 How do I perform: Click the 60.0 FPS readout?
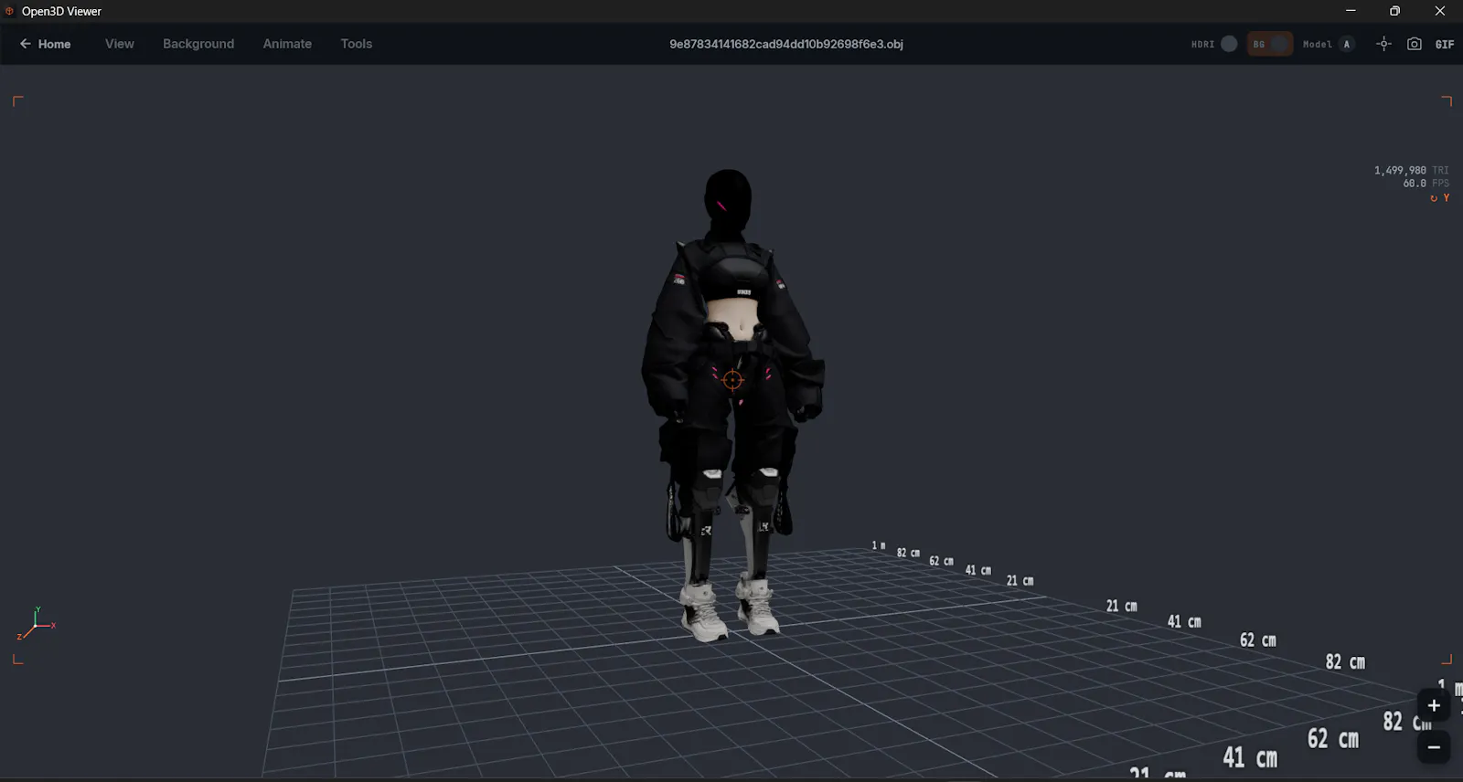point(1426,183)
